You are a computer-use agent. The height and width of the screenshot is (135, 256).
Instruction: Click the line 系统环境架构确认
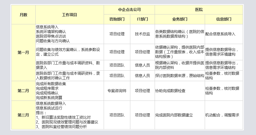[51, 32]
